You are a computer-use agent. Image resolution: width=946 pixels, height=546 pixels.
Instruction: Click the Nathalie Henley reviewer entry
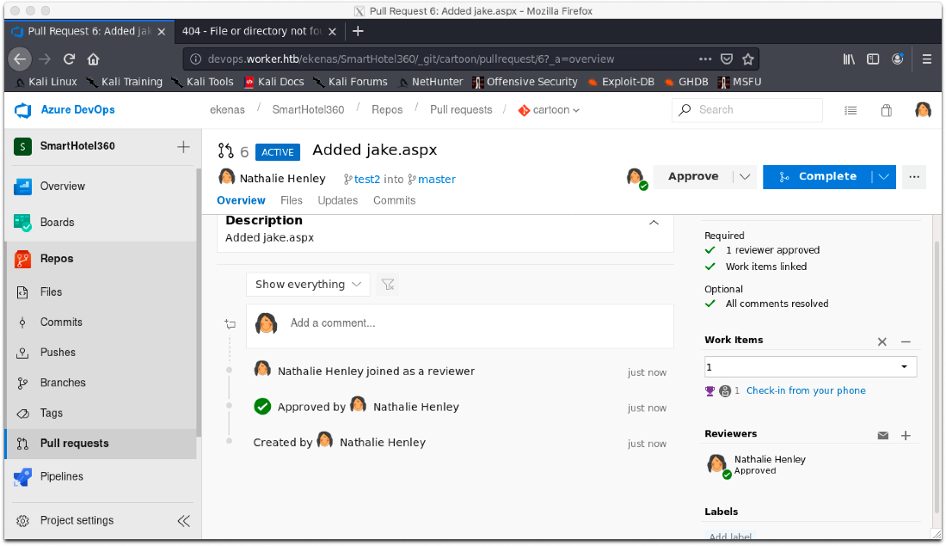757,465
